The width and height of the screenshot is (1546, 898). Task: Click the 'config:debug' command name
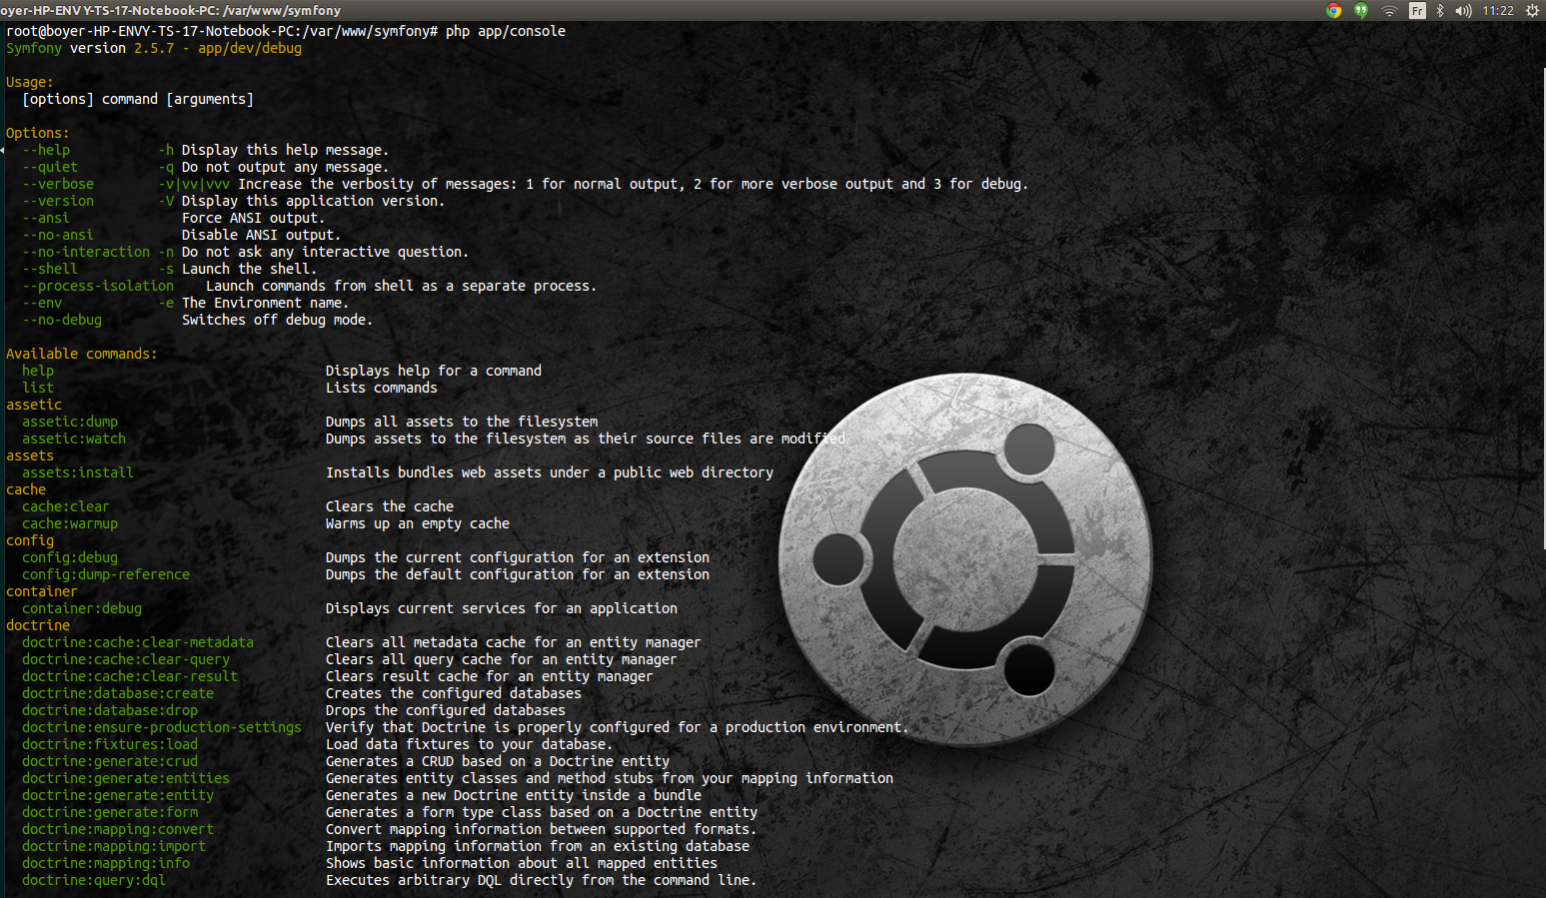pos(70,557)
